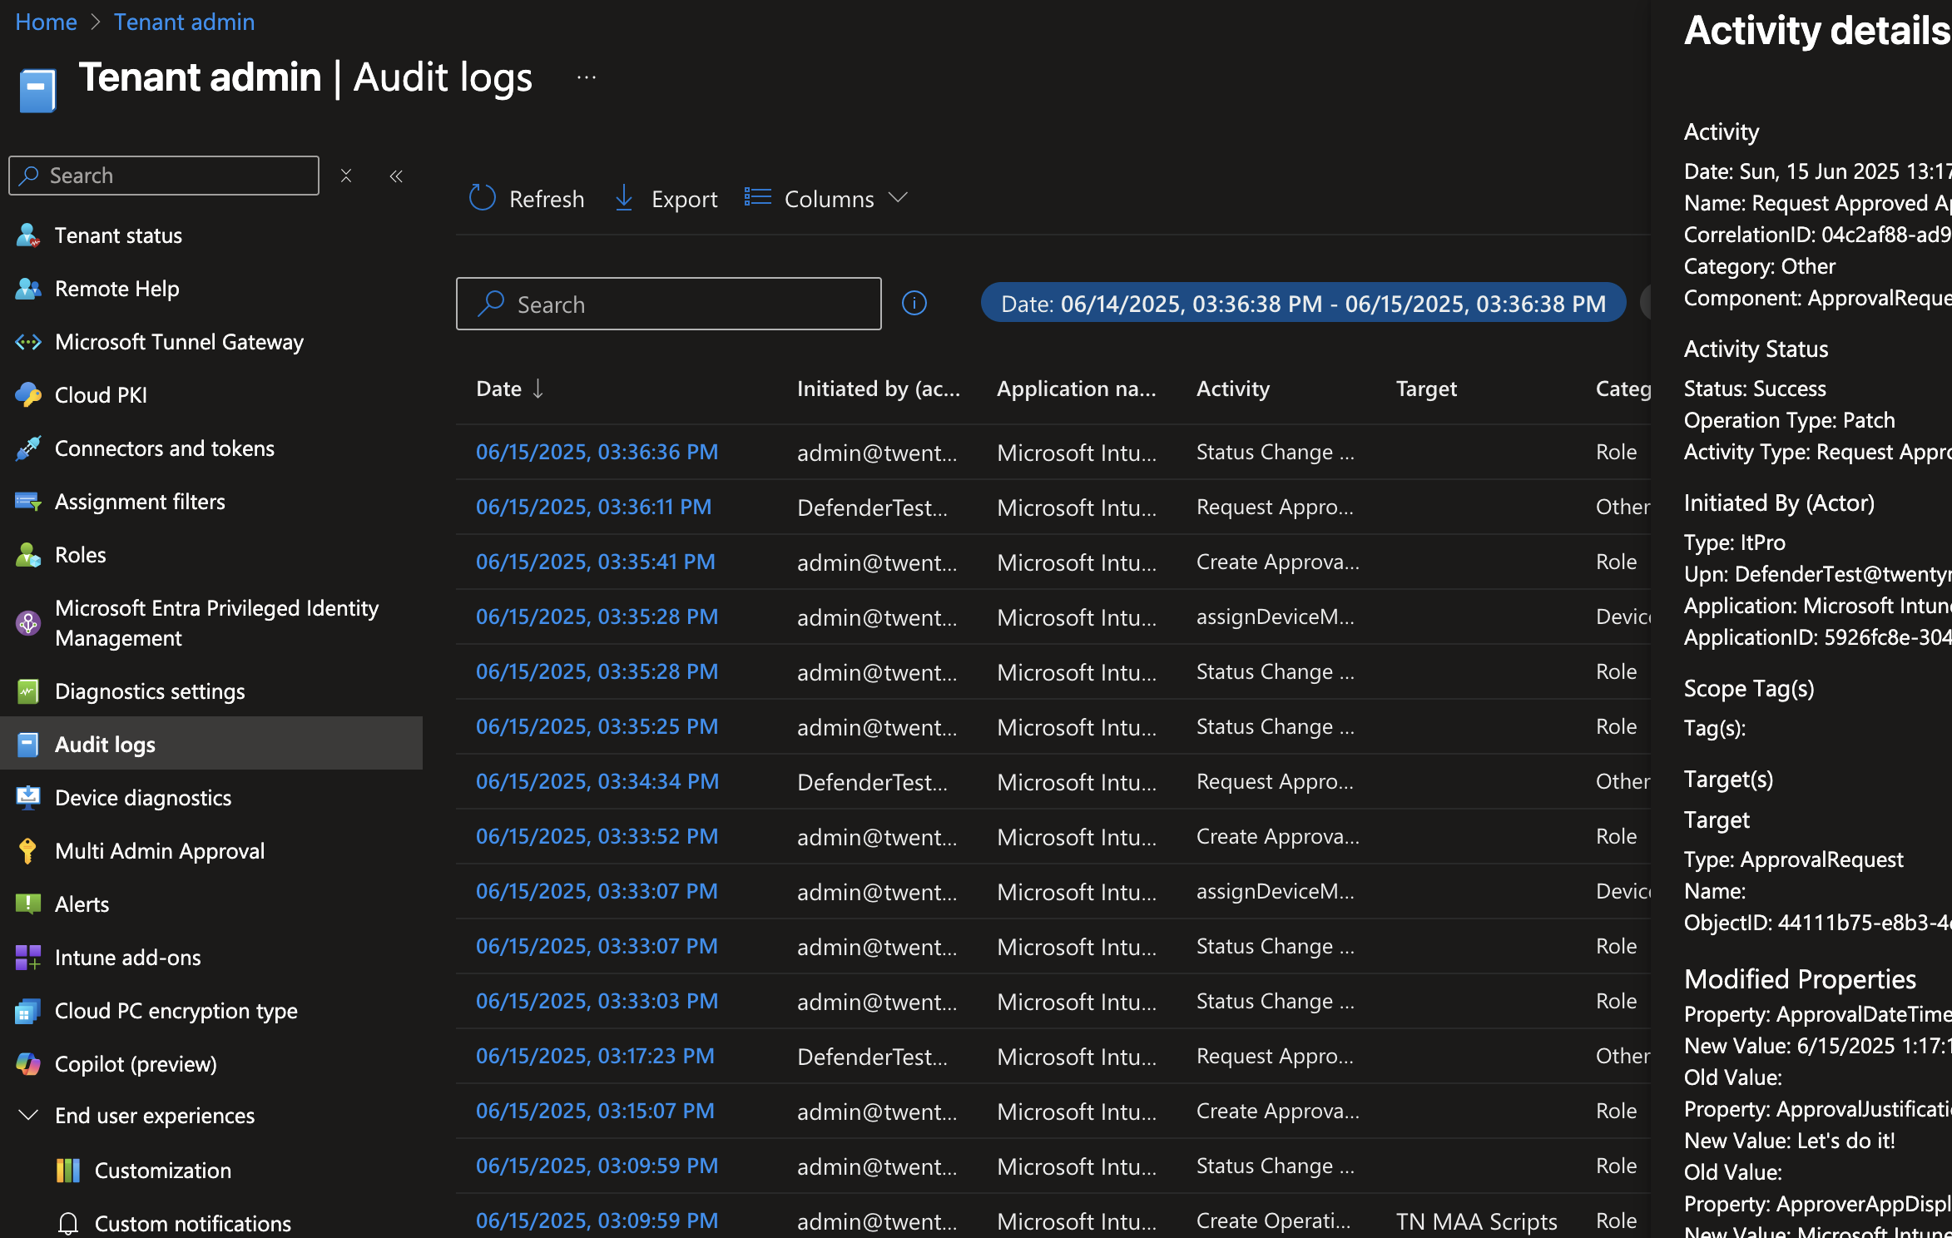1952x1238 pixels.
Task: Click the Audit logs sidebar icon
Action: (x=28, y=745)
